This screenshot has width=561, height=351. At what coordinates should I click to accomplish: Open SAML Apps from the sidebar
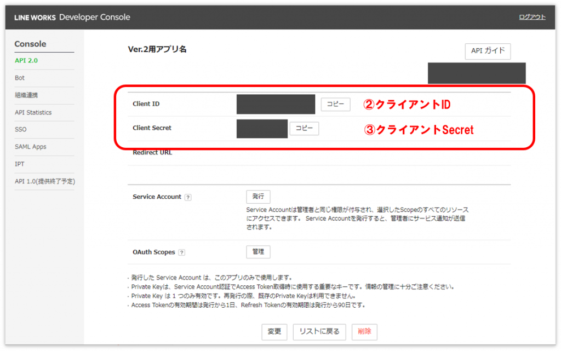click(31, 147)
